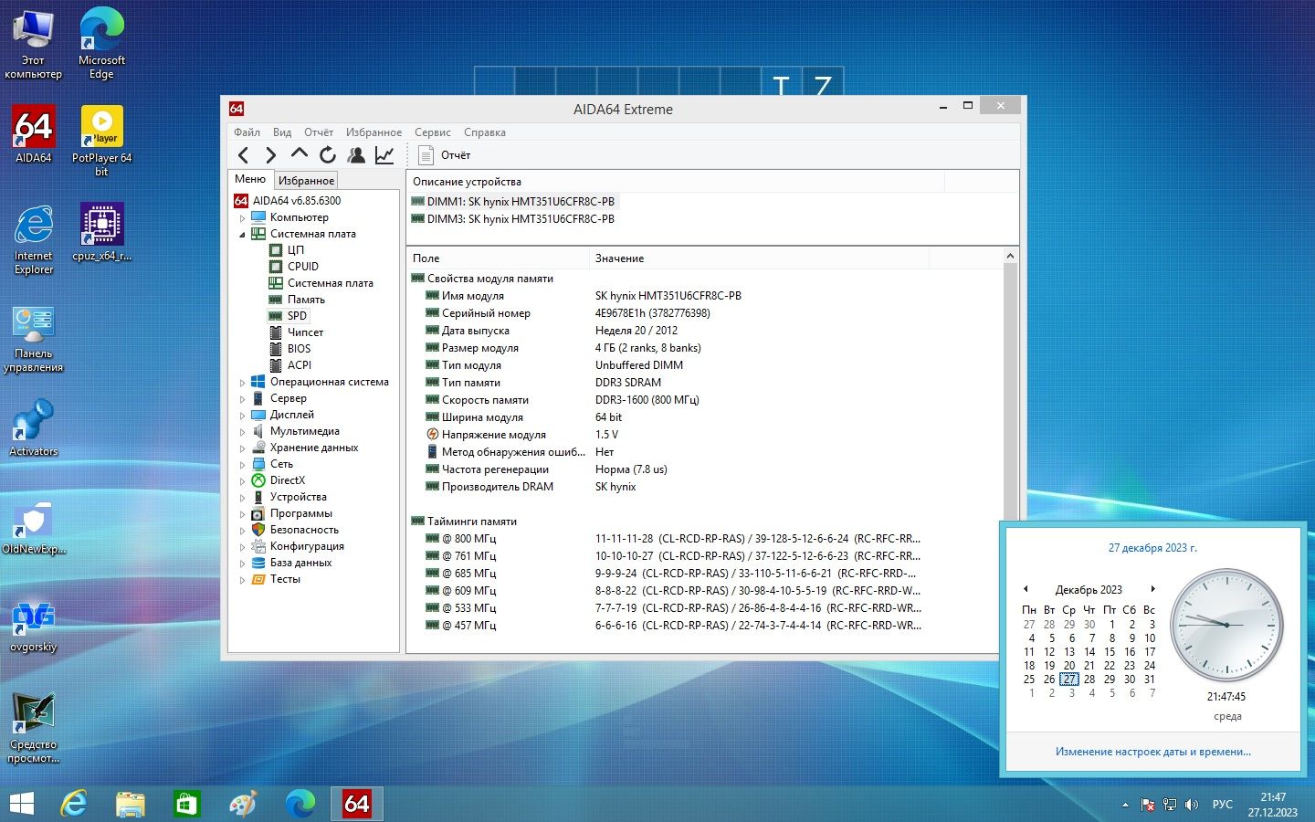Click the Отчёт report toolbar button
The width and height of the screenshot is (1315, 822).
click(x=444, y=155)
